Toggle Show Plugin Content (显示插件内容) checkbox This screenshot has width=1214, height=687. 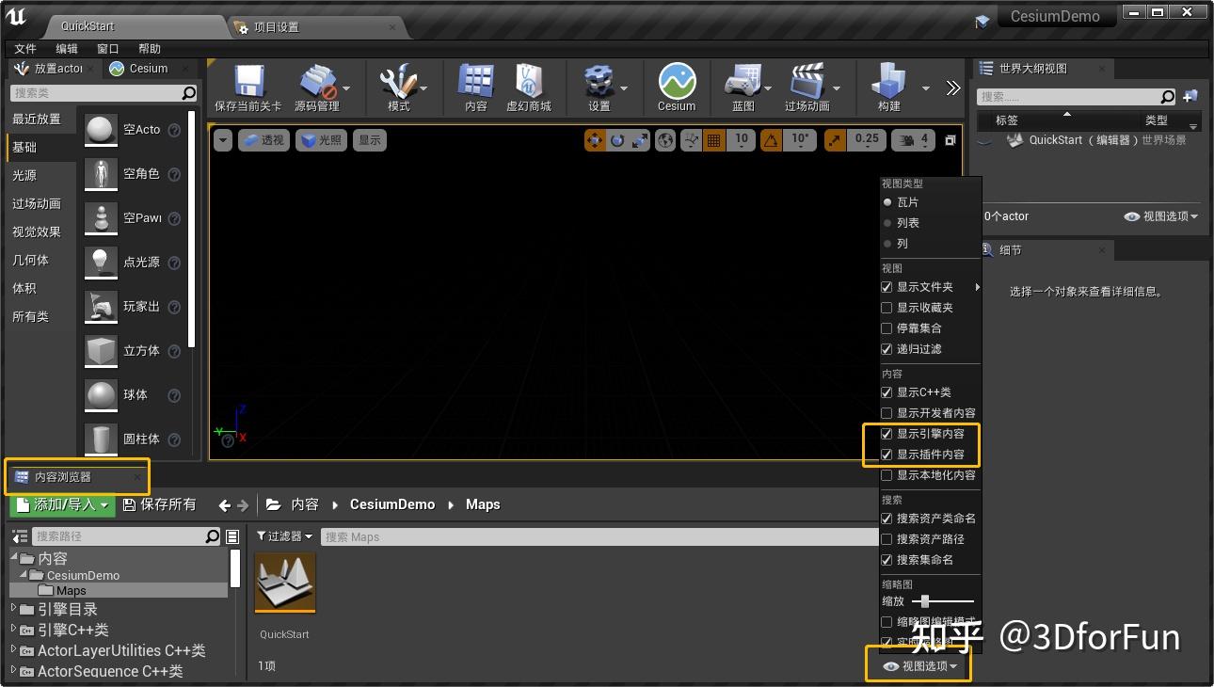(x=887, y=455)
